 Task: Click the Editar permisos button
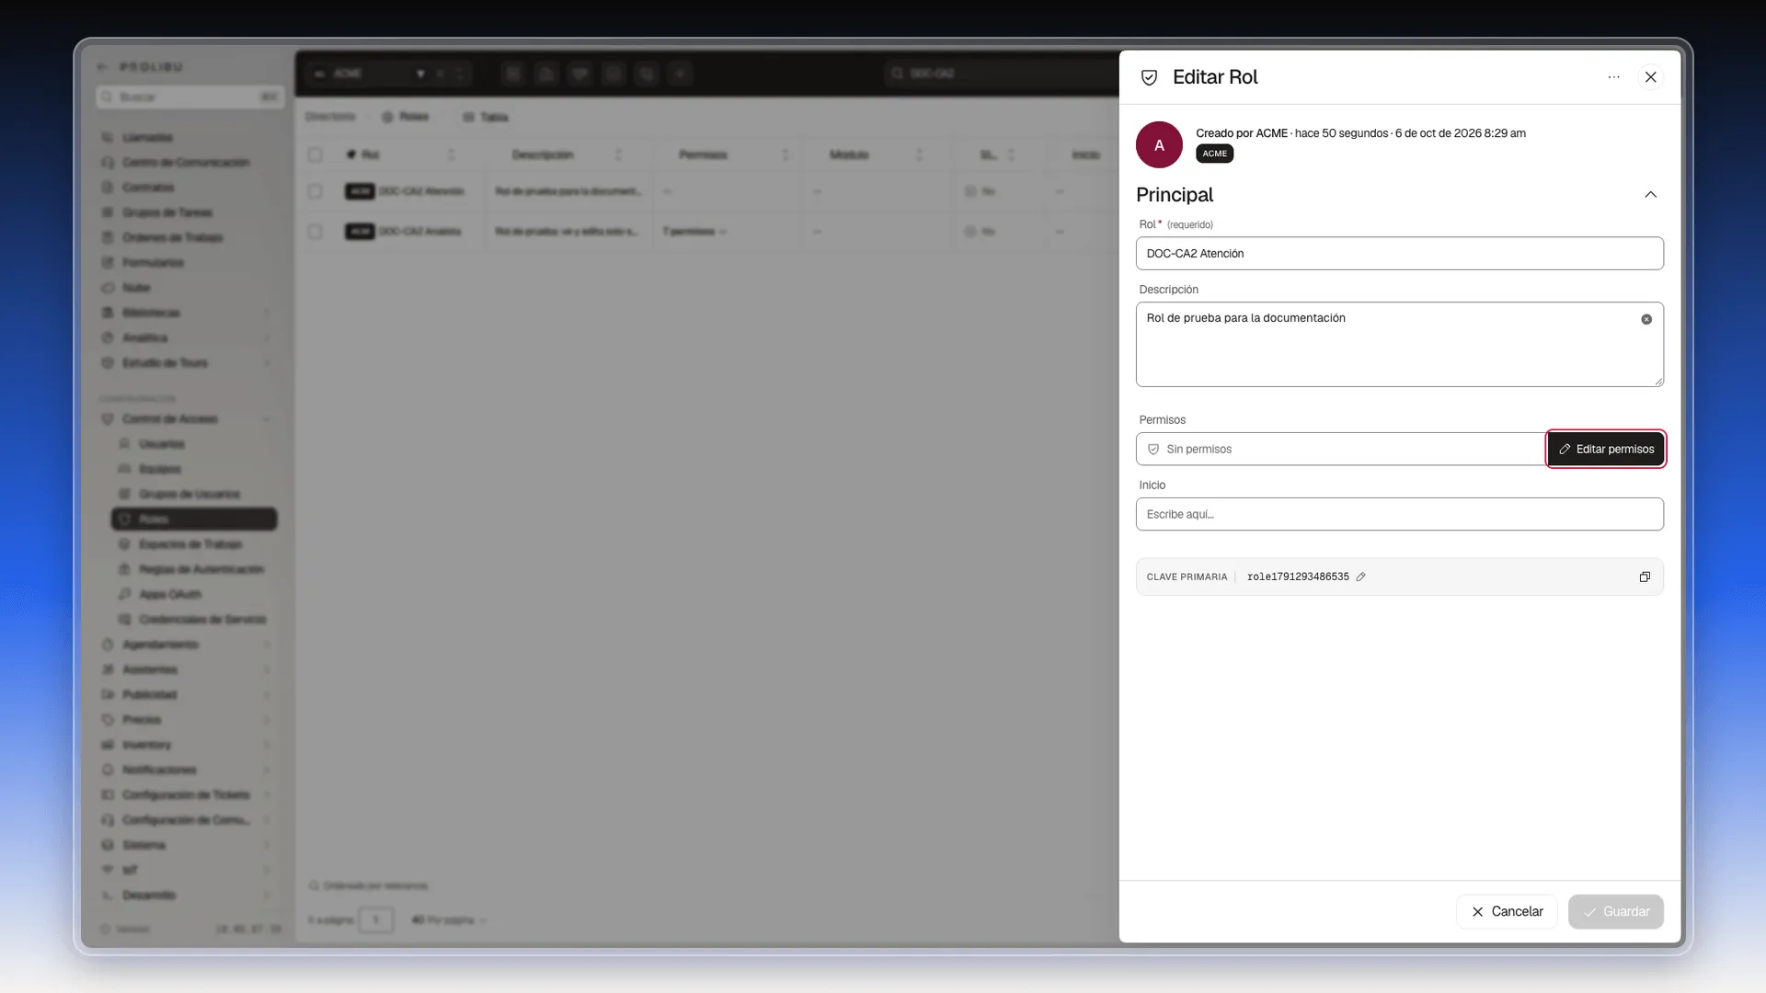pos(1605,449)
